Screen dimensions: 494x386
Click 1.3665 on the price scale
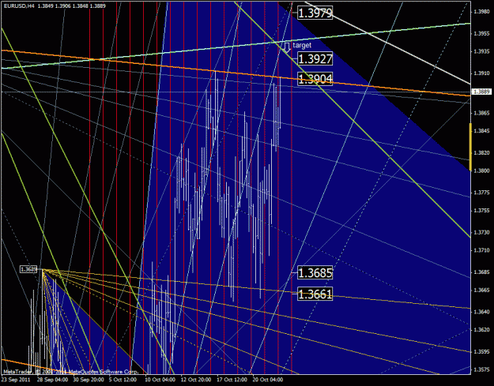click(481, 290)
